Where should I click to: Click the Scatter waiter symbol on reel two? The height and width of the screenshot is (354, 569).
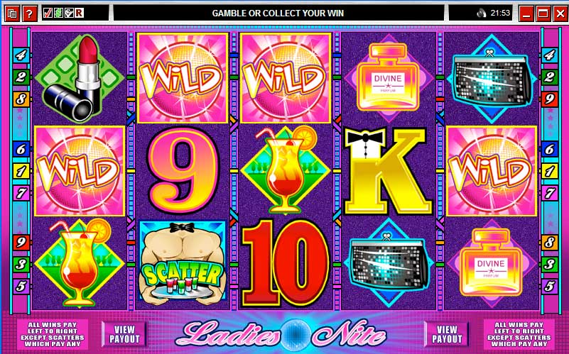[x=183, y=263]
